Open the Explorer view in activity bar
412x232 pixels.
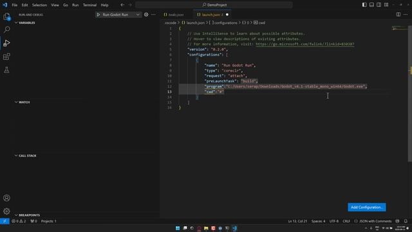coord(6,17)
